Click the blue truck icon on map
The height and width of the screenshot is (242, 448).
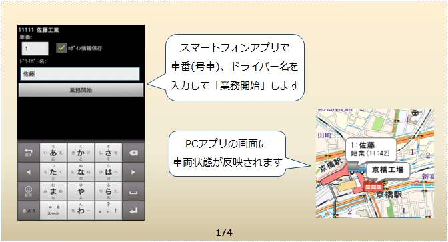357,169
